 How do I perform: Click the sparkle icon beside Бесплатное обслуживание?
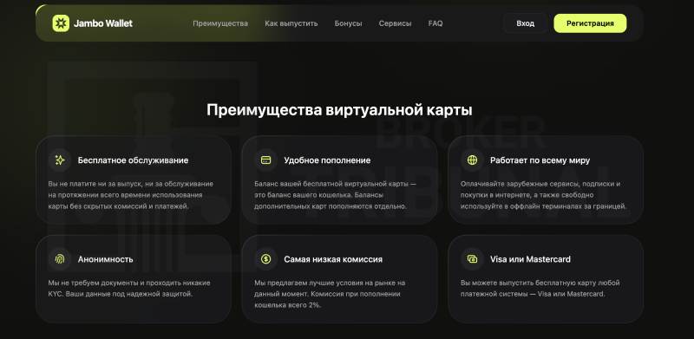click(60, 160)
